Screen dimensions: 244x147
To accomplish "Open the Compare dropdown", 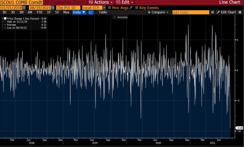I will click(x=158, y=12).
